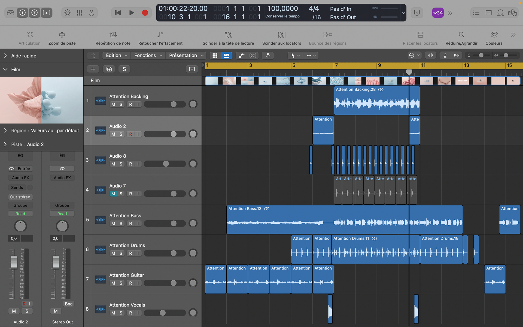
Task: Toggle the list view icon in tracks header
Action: 226,56
